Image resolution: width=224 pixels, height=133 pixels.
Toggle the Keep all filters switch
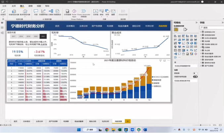pos(195,77)
